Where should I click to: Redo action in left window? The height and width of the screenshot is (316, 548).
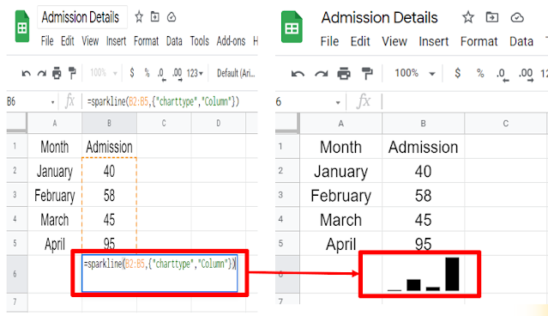(41, 74)
